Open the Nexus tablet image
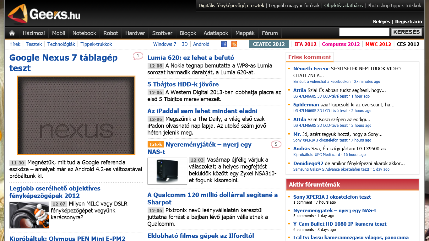This screenshot has width=429, height=241. (x=76, y=115)
